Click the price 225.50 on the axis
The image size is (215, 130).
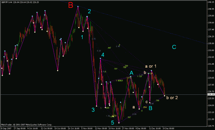[x=211, y=98]
